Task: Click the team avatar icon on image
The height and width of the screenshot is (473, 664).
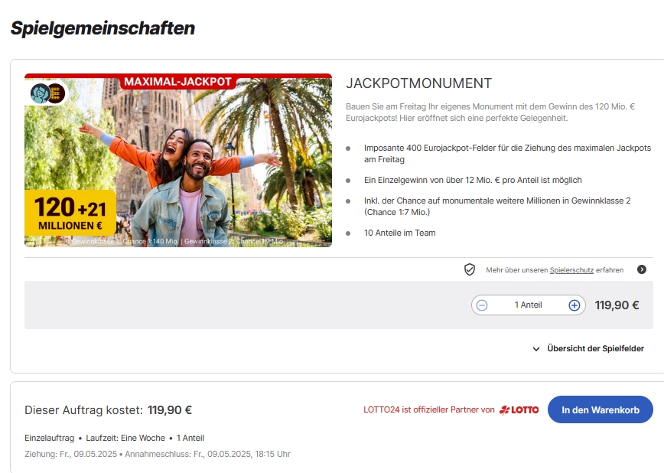Action: (41, 93)
